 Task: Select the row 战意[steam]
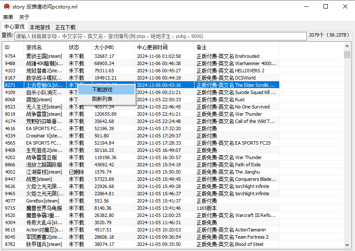(141, 179)
